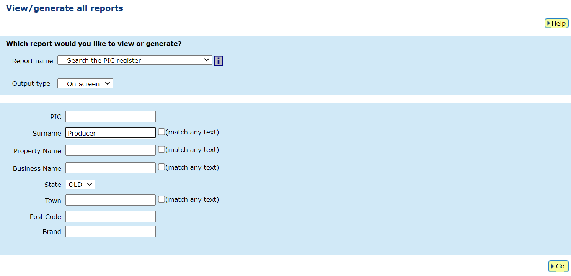Enable match any text for Surname
Image resolution: width=571 pixels, height=276 pixels.
[162, 132]
